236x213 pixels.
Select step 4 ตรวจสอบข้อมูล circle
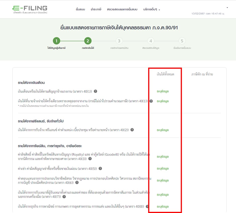click(151, 41)
